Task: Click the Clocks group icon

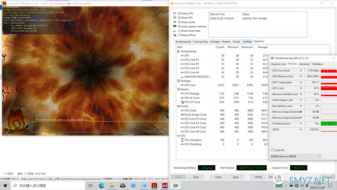Action: [x=178, y=106]
